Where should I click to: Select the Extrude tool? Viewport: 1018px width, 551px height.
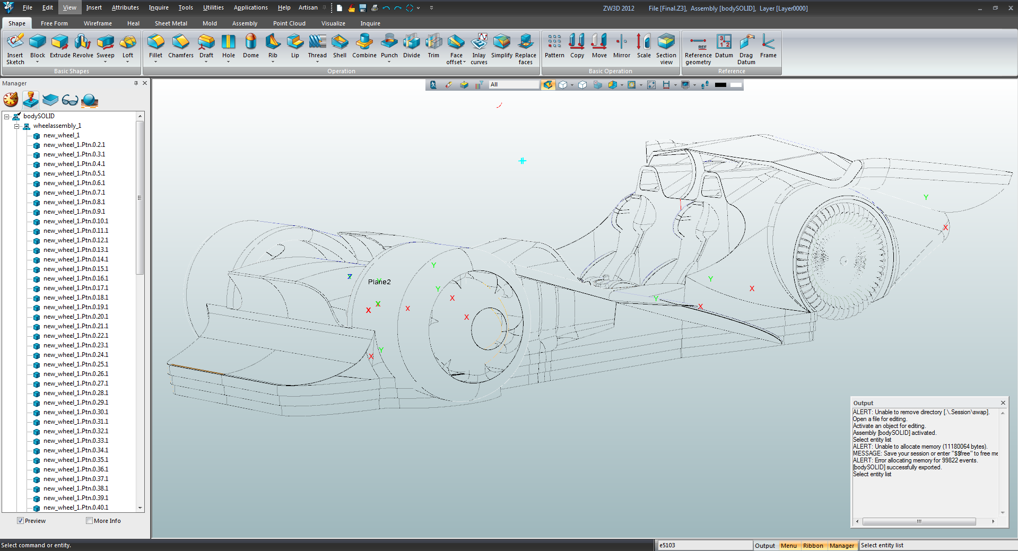60,46
